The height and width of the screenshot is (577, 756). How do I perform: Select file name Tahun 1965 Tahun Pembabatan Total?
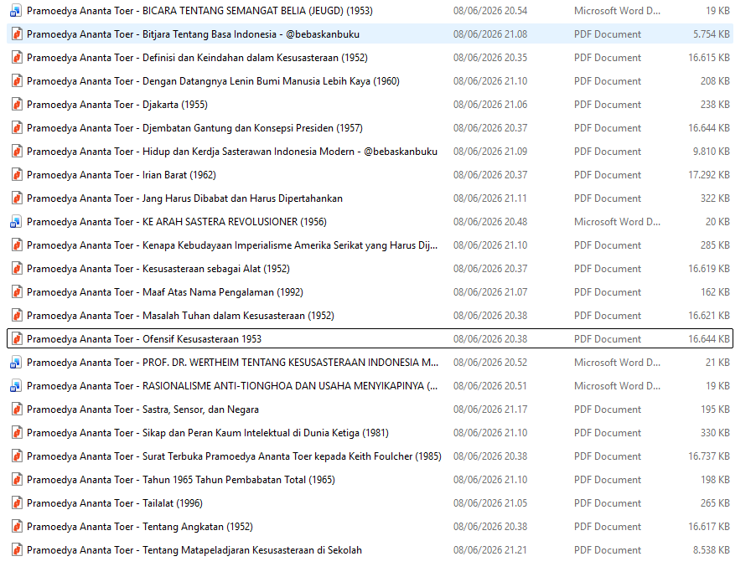181,480
